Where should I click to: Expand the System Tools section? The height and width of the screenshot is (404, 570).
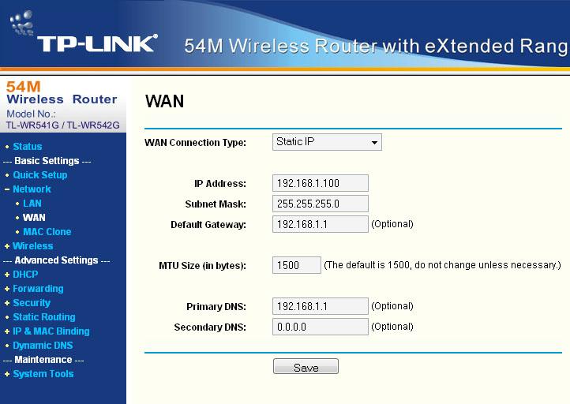point(43,373)
